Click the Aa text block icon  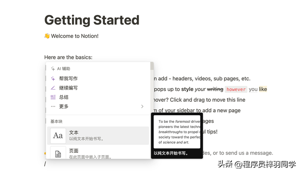click(x=58, y=135)
